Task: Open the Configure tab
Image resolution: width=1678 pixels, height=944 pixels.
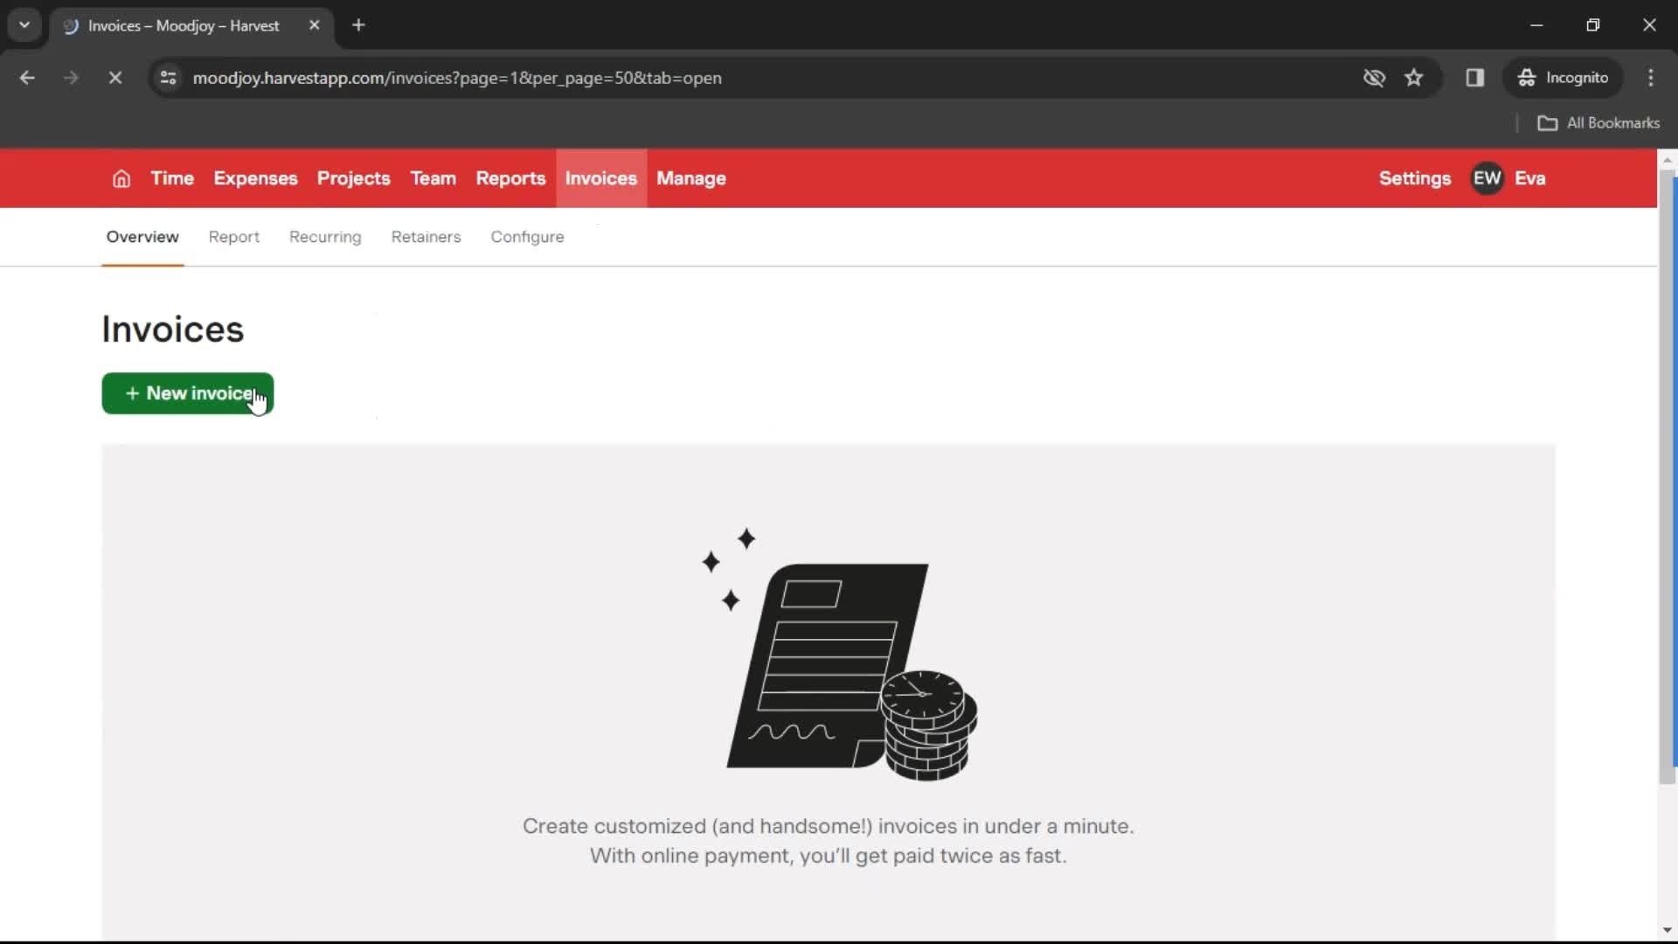Action: tap(527, 236)
